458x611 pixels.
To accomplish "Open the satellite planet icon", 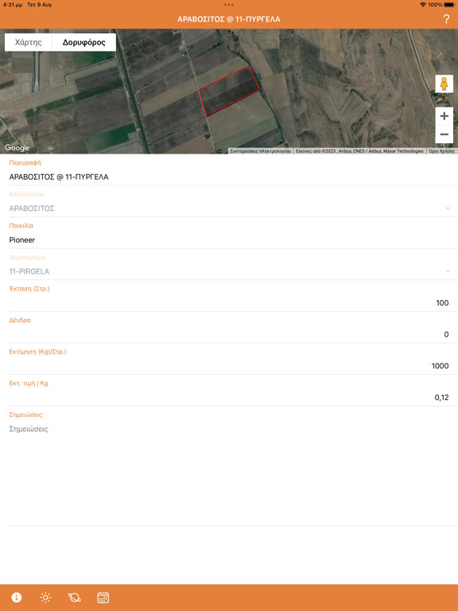I will [75, 597].
